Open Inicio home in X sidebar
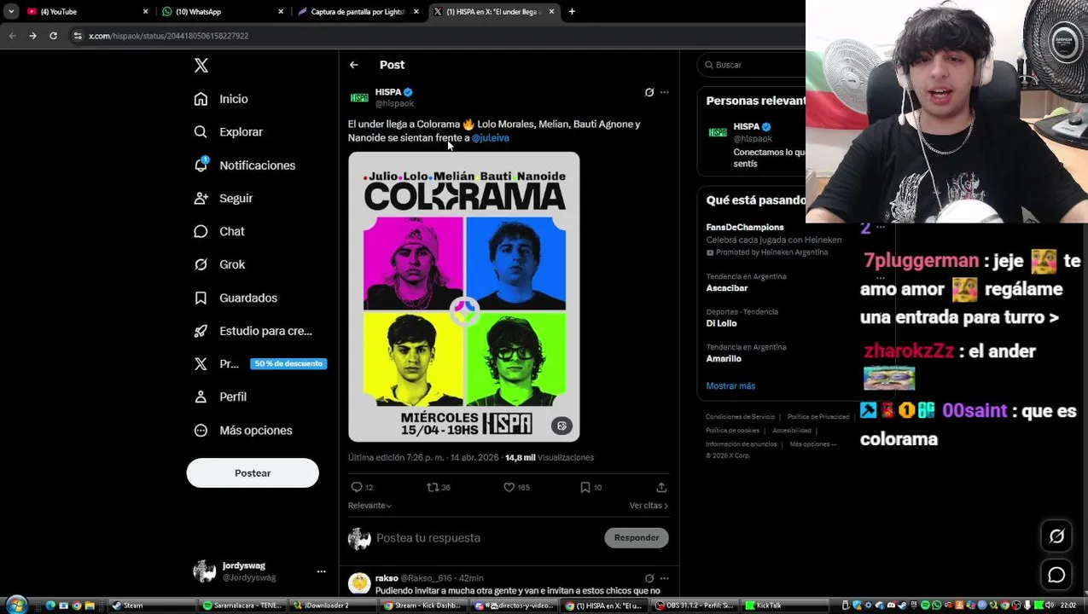This screenshot has width=1088, height=614. 221,99
